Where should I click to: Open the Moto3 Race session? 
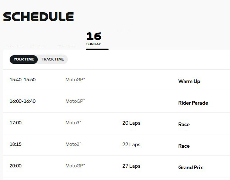184,124
